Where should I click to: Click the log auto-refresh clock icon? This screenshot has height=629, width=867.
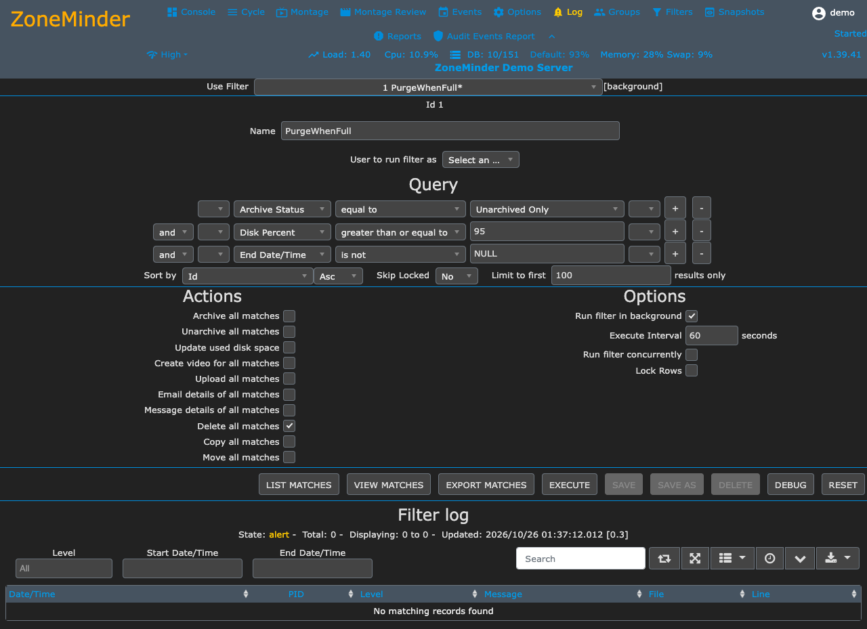(770, 559)
